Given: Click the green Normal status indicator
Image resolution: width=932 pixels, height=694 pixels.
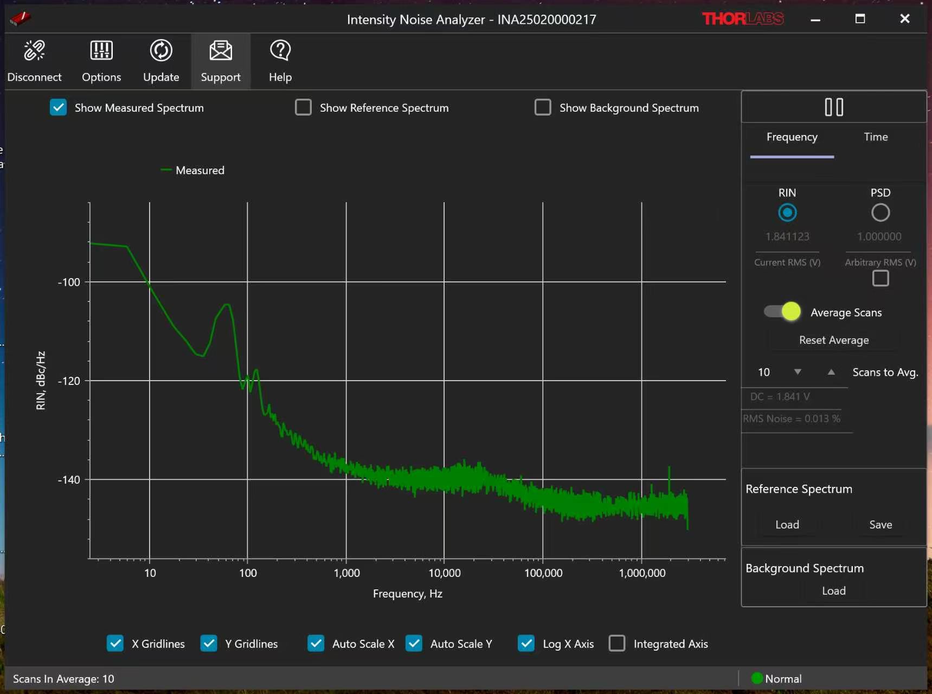Looking at the screenshot, I should coord(757,678).
